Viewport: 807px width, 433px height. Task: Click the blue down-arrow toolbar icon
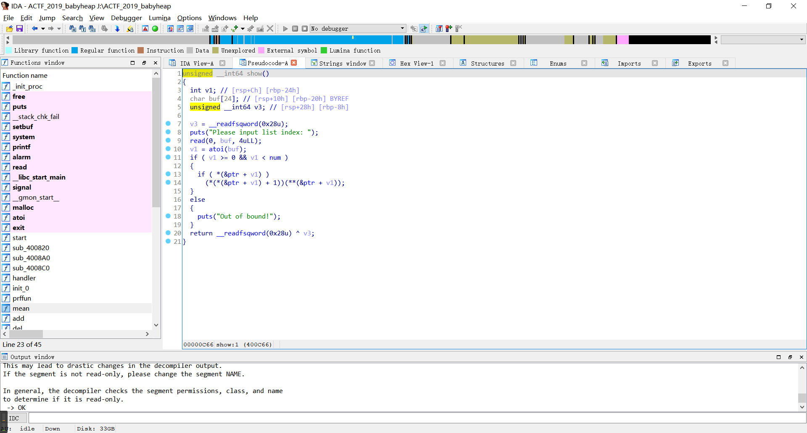pyautogui.click(x=117, y=29)
